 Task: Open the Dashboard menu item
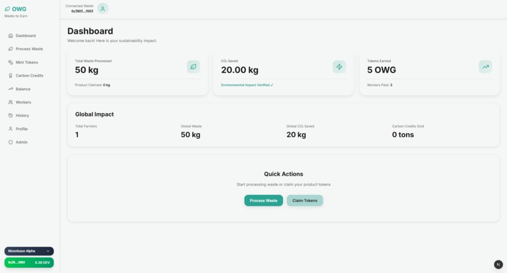click(x=29, y=36)
